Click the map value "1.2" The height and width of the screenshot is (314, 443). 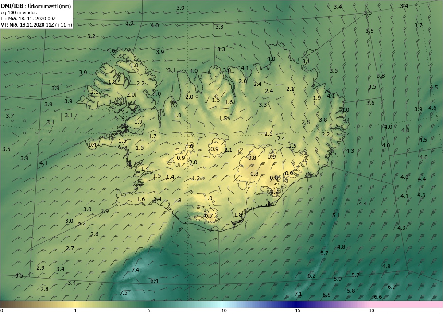196,178
